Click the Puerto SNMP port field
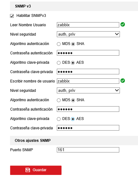Image resolution: width=138 pixels, height=179 pixels. [x=88, y=150]
